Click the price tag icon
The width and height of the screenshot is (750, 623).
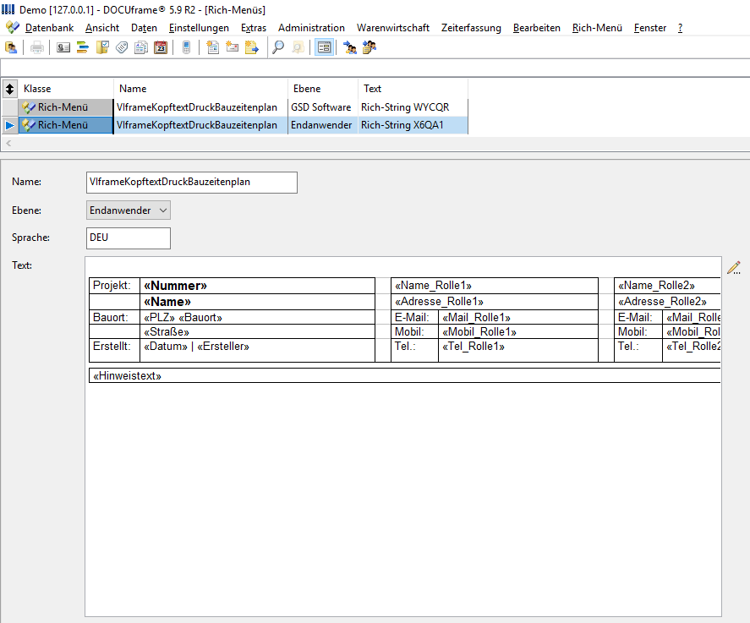click(x=122, y=47)
